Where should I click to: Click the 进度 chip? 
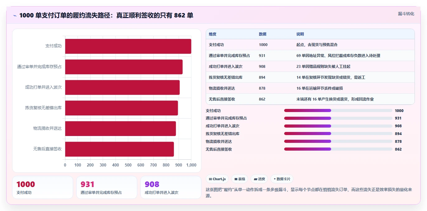point(259,179)
